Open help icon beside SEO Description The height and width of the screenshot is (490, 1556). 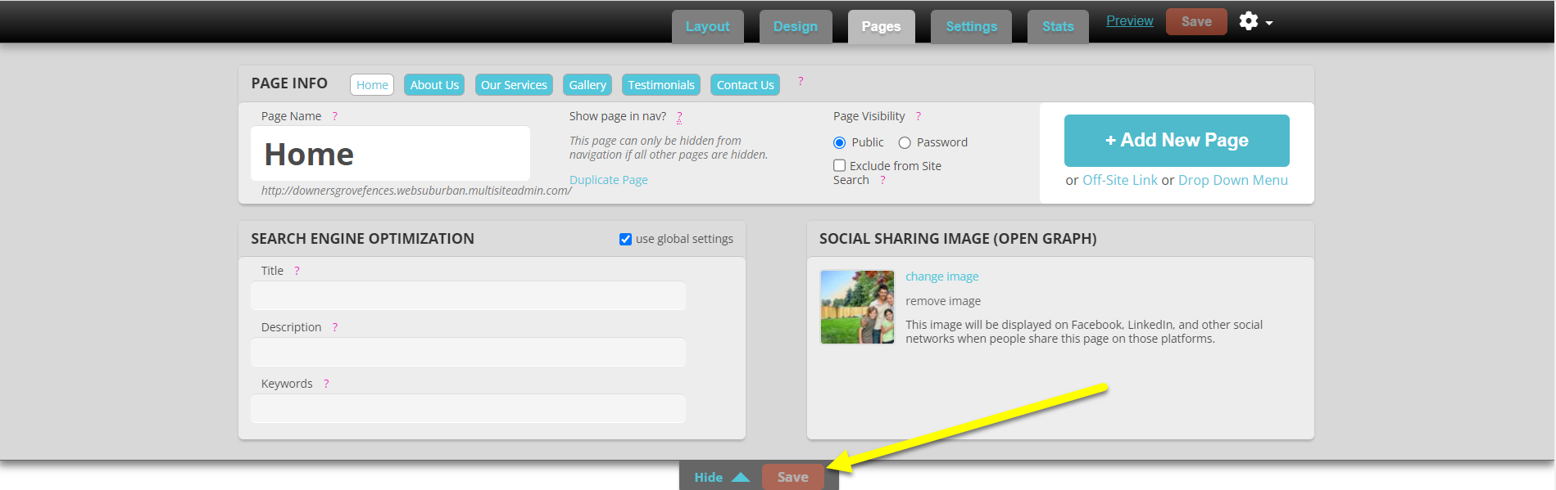click(x=334, y=327)
